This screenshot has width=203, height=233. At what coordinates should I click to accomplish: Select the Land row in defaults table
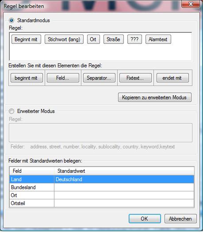coord(102,179)
